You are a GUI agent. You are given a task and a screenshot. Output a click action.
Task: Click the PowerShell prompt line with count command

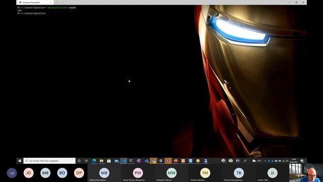(46, 8)
